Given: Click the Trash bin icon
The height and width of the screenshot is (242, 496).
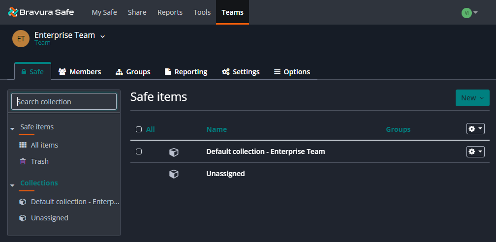Looking at the screenshot, I should 23,161.
